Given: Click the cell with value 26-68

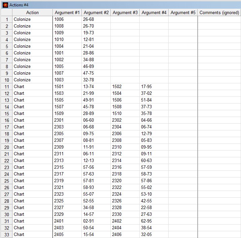Looking at the screenshot, I should [96, 19].
